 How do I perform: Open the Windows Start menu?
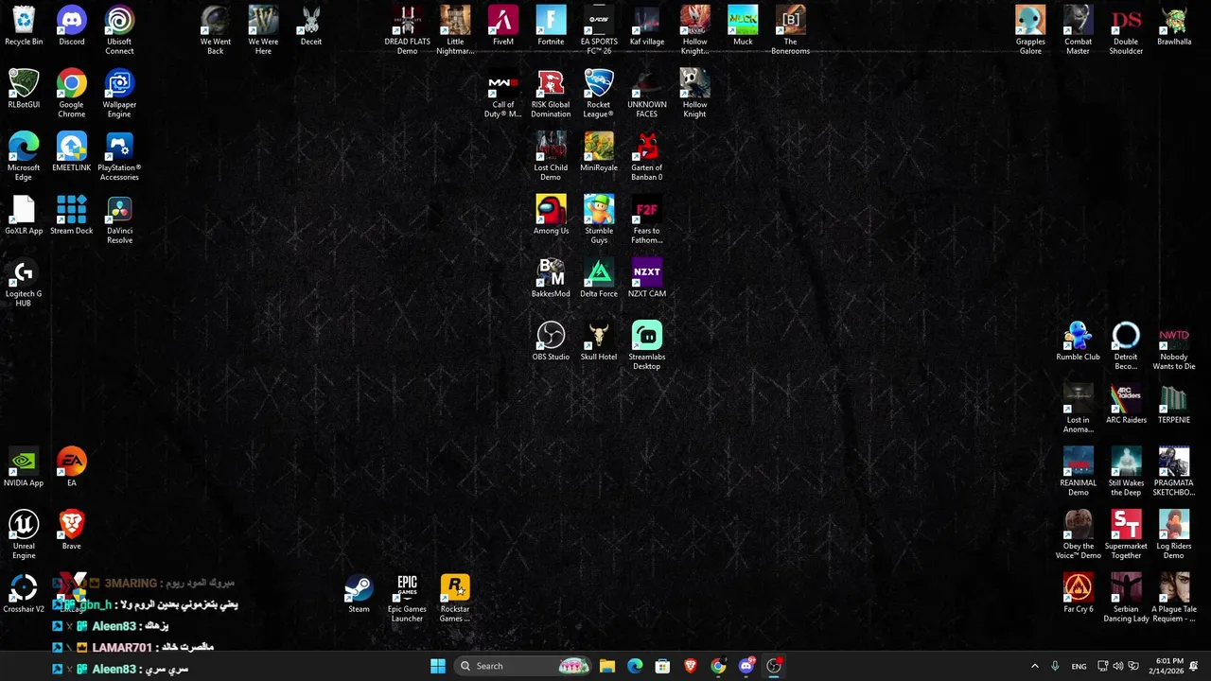[438, 666]
